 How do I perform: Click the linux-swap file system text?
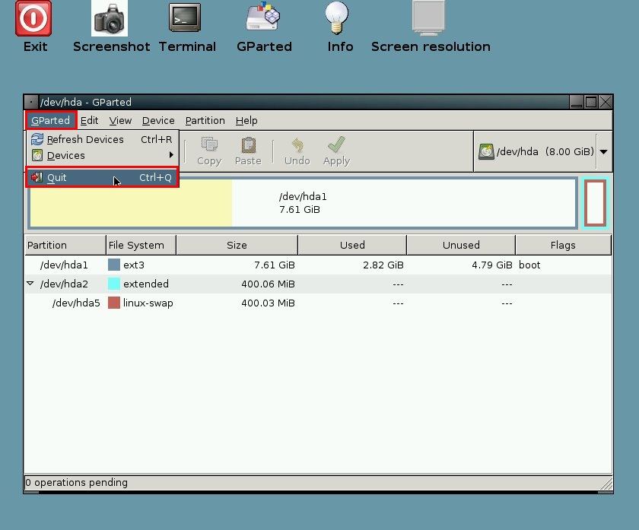pos(148,303)
